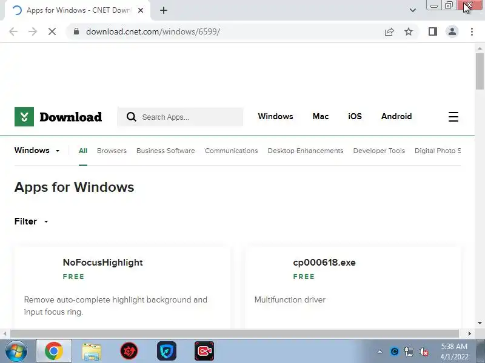The image size is (485, 363).
Task: Click FREE label under cp000618.exe
Action: point(304,276)
